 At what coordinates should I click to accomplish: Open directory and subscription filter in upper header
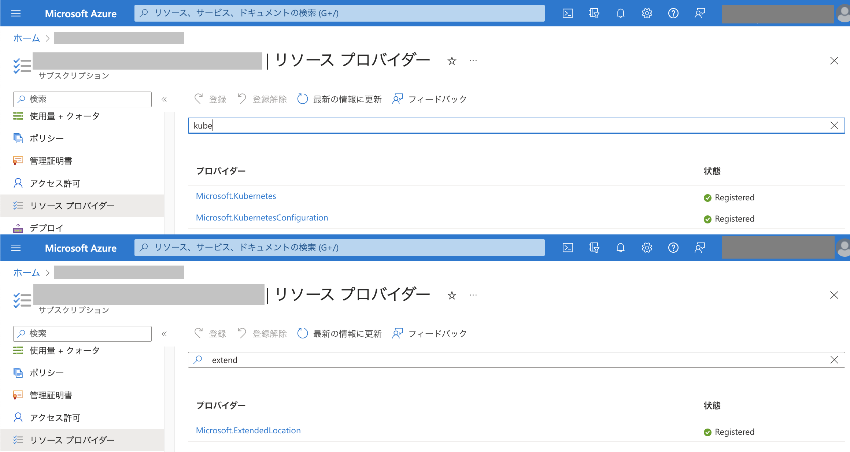coord(594,14)
